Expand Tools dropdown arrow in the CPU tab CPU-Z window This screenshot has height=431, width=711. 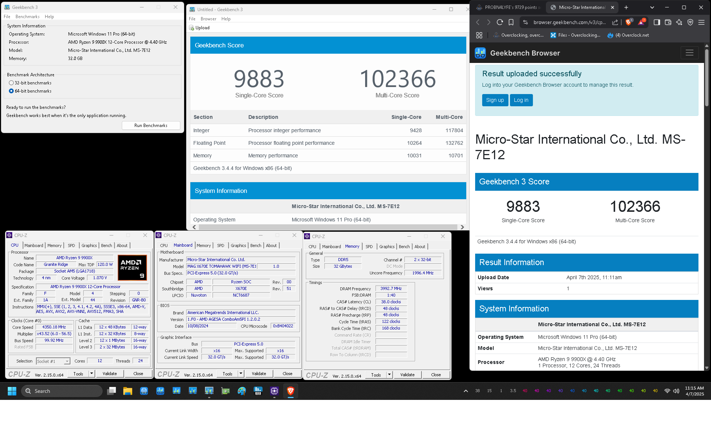92,374
